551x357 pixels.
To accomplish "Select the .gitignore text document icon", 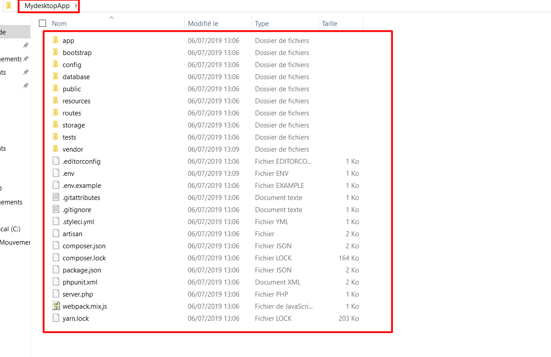I will click(56, 209).
